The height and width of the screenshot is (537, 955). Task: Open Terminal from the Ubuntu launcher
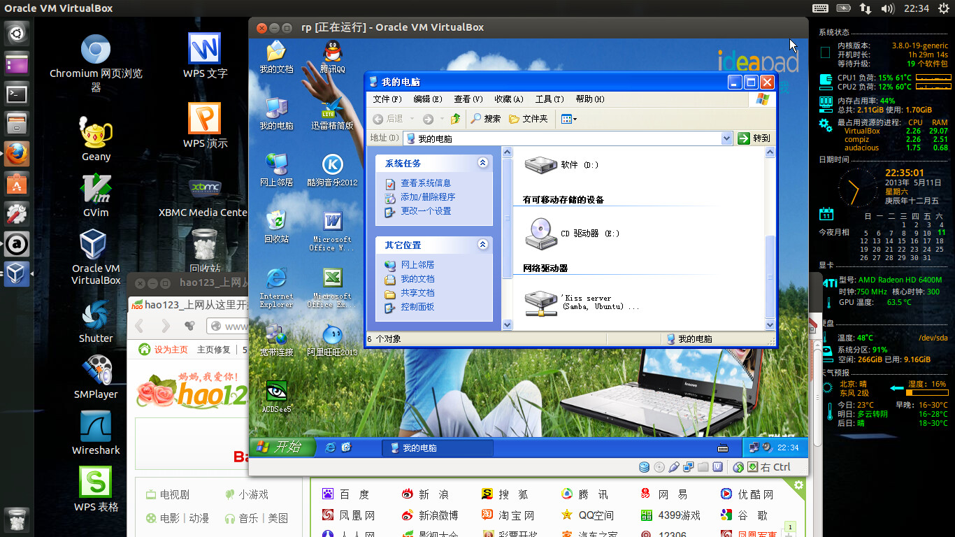click(x=17, y=93)
